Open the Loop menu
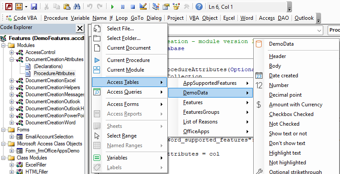Viewport: 340px width, 174px height. [122, 18]
